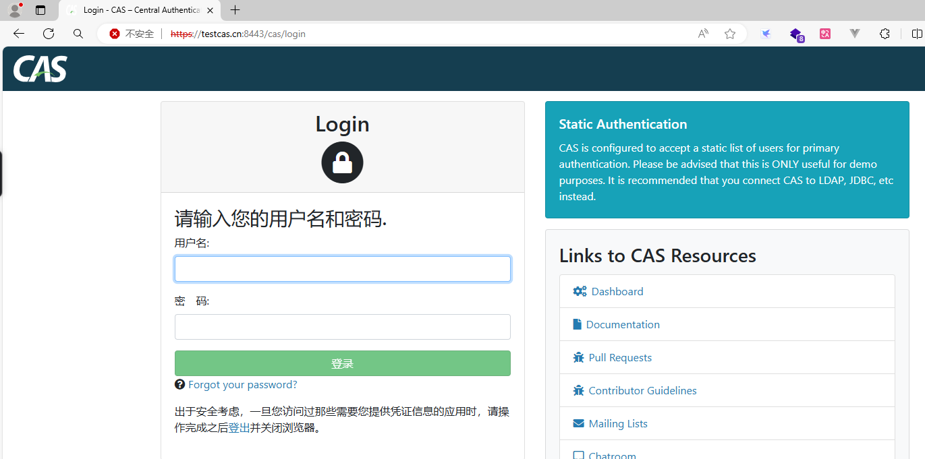925x459 pixels.
Task: Open browser extensions puzzle icon
Action: click(x=885, y=34)
